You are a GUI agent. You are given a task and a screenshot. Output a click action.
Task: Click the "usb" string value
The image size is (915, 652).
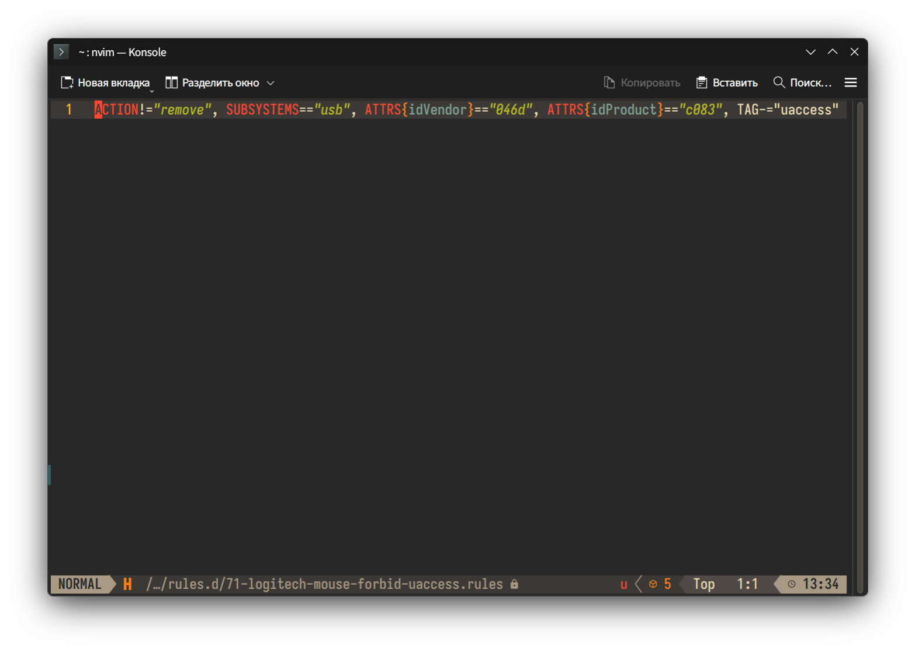(332, 110)
